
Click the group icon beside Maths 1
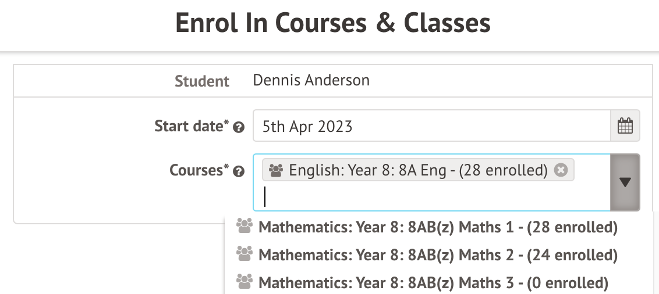tap(245, 226)
